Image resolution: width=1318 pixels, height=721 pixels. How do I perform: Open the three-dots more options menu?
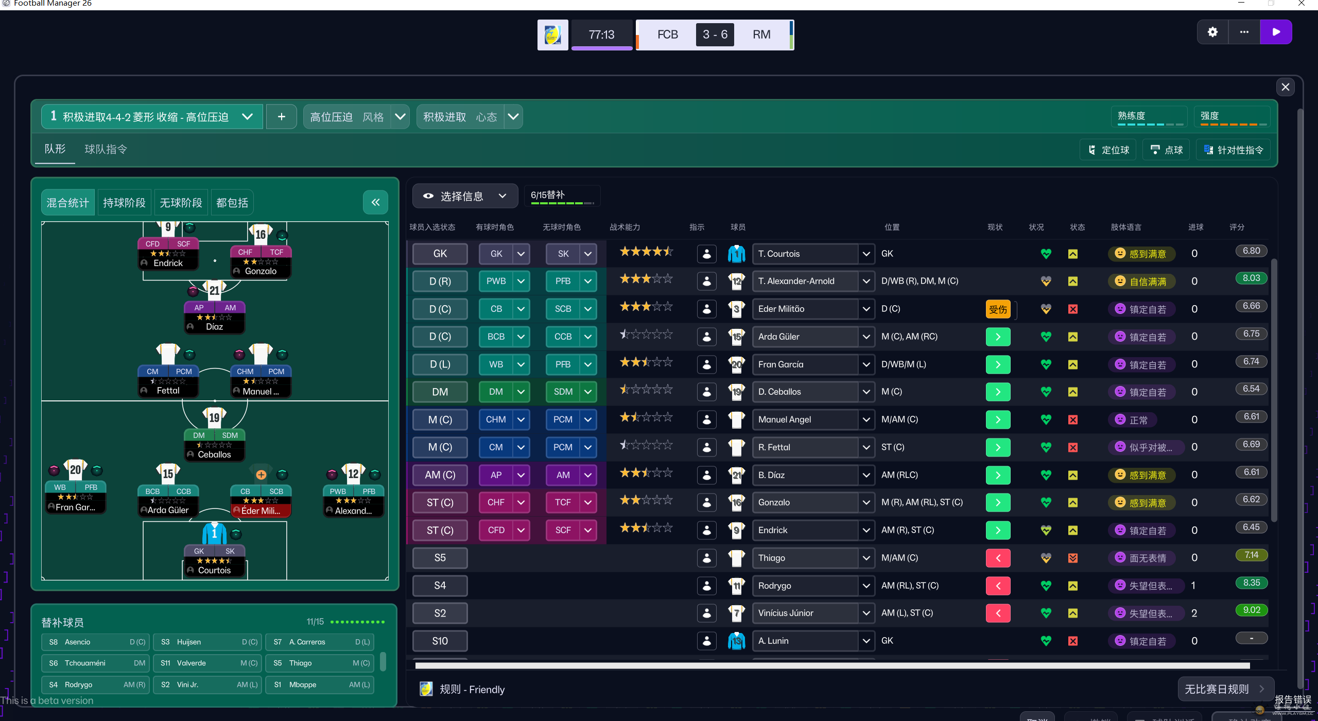click(1244, 32)
